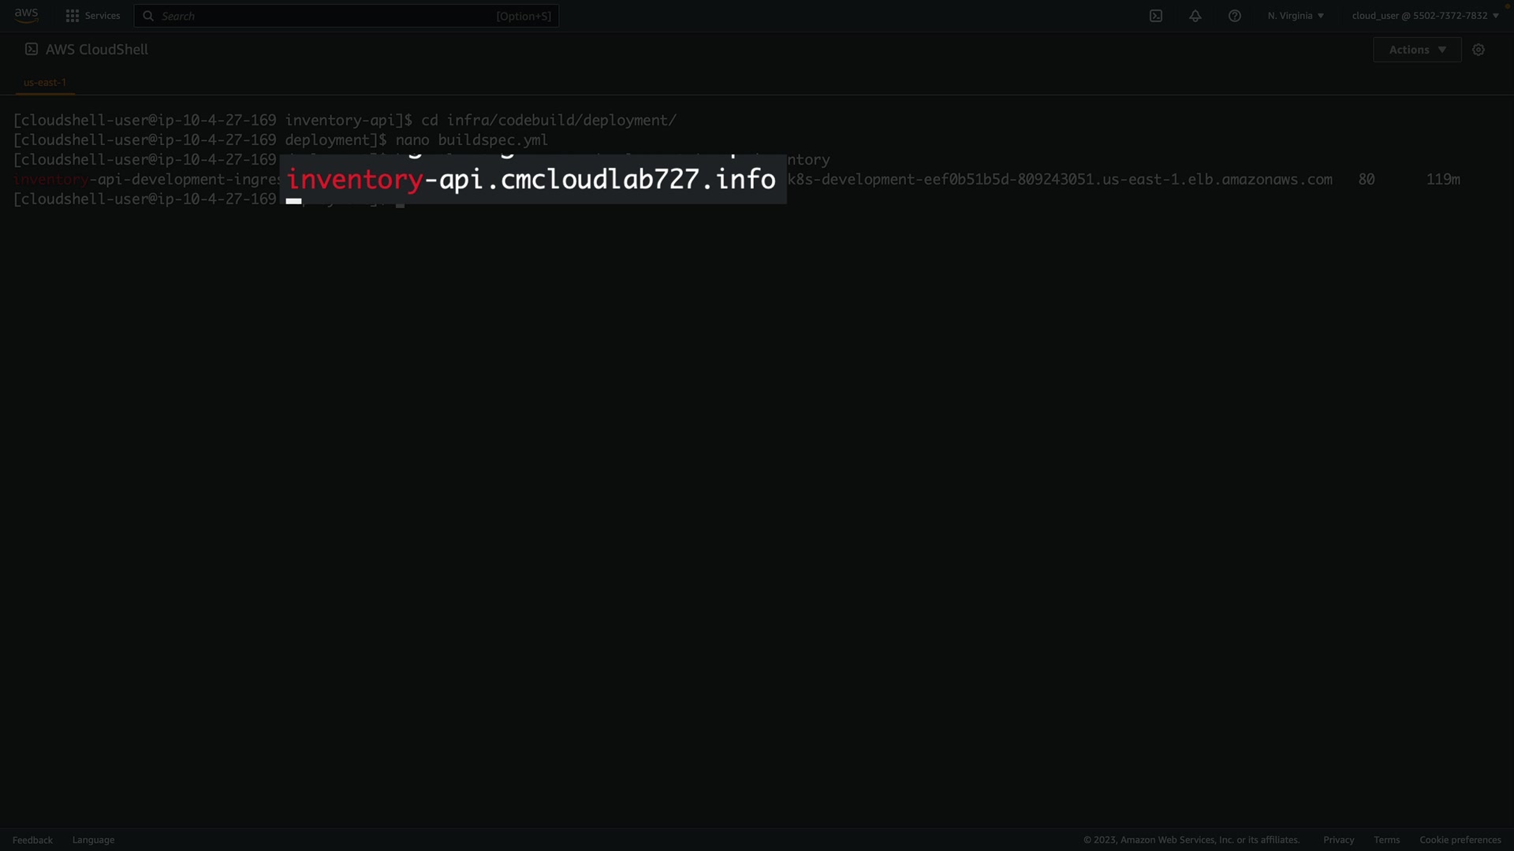1514x851 pixels.
Task: Click the search magnifier icon
Action: (148, 16)
